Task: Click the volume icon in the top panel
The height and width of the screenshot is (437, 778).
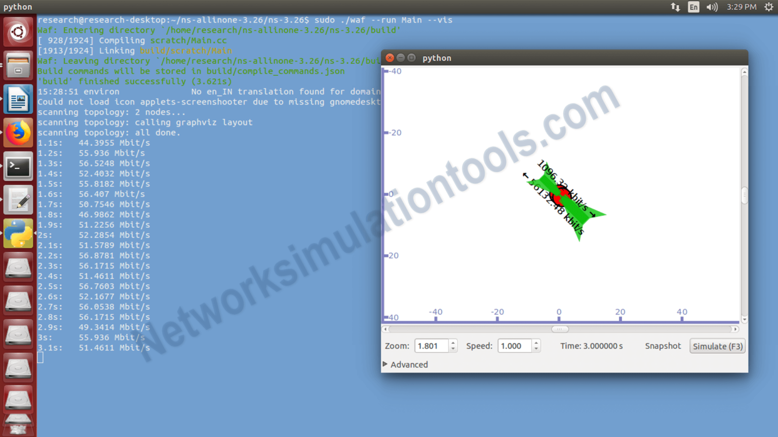Action: click(x=713, y=7)
